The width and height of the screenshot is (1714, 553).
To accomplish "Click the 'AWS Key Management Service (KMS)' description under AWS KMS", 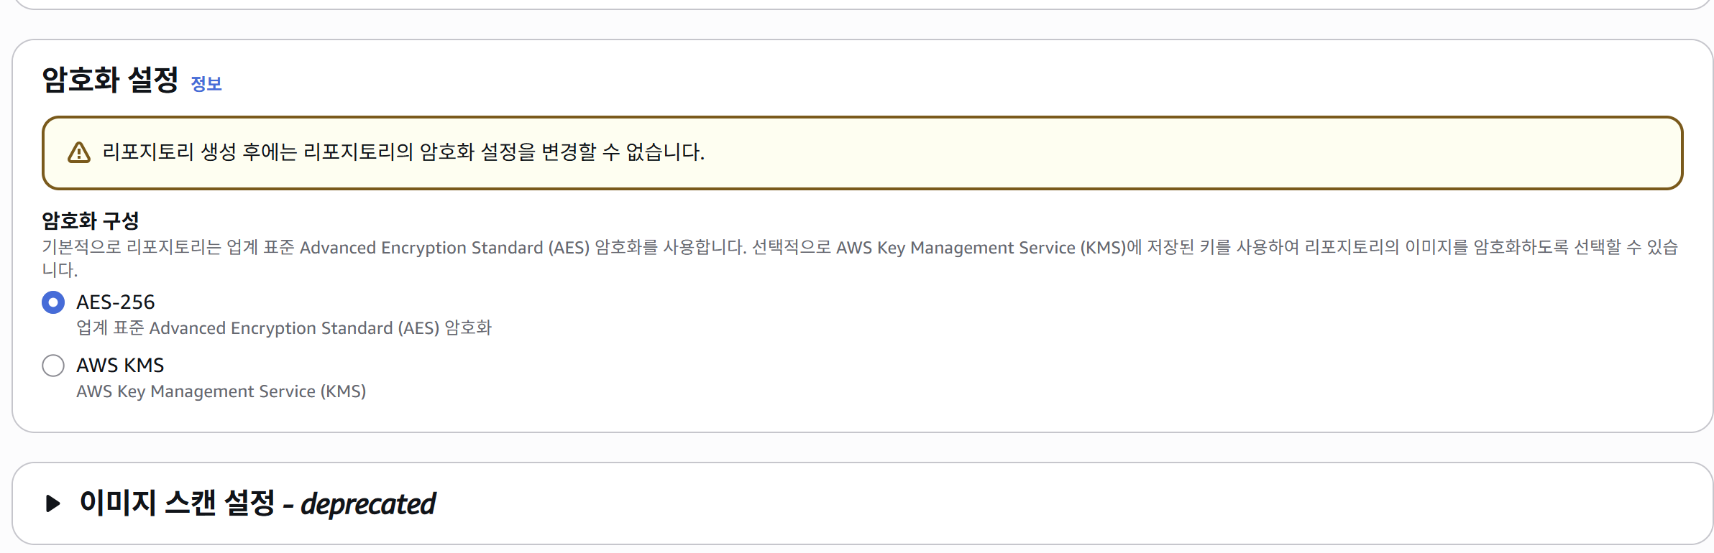I will pyautogui.click(x=221, y=391).
